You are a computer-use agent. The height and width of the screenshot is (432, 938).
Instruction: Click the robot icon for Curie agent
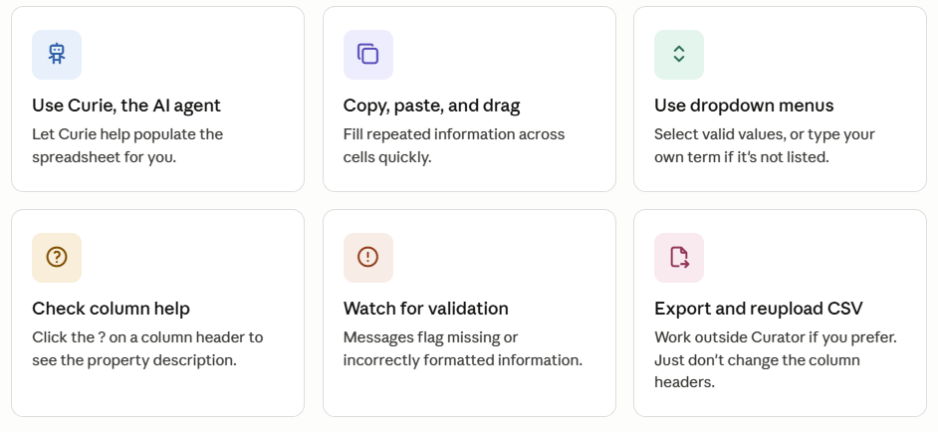point(57,55)
